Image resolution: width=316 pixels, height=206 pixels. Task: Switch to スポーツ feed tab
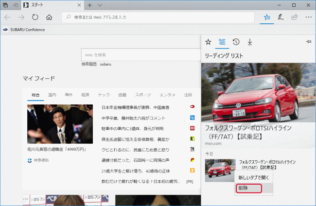tap(143, 95)
